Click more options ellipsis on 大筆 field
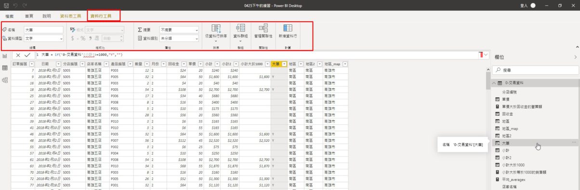The width and height of the screenshot is (580, 190). tap(574, 142)
